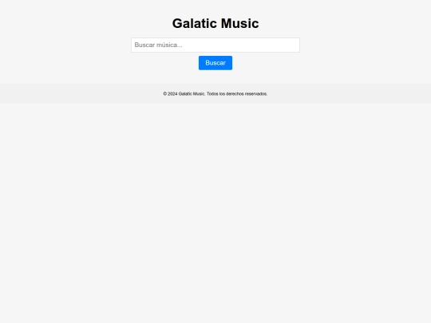Viewport: 431px width, 323px height.
Task: Click the copyright © symbol in the footer
Action: (165, 94)
